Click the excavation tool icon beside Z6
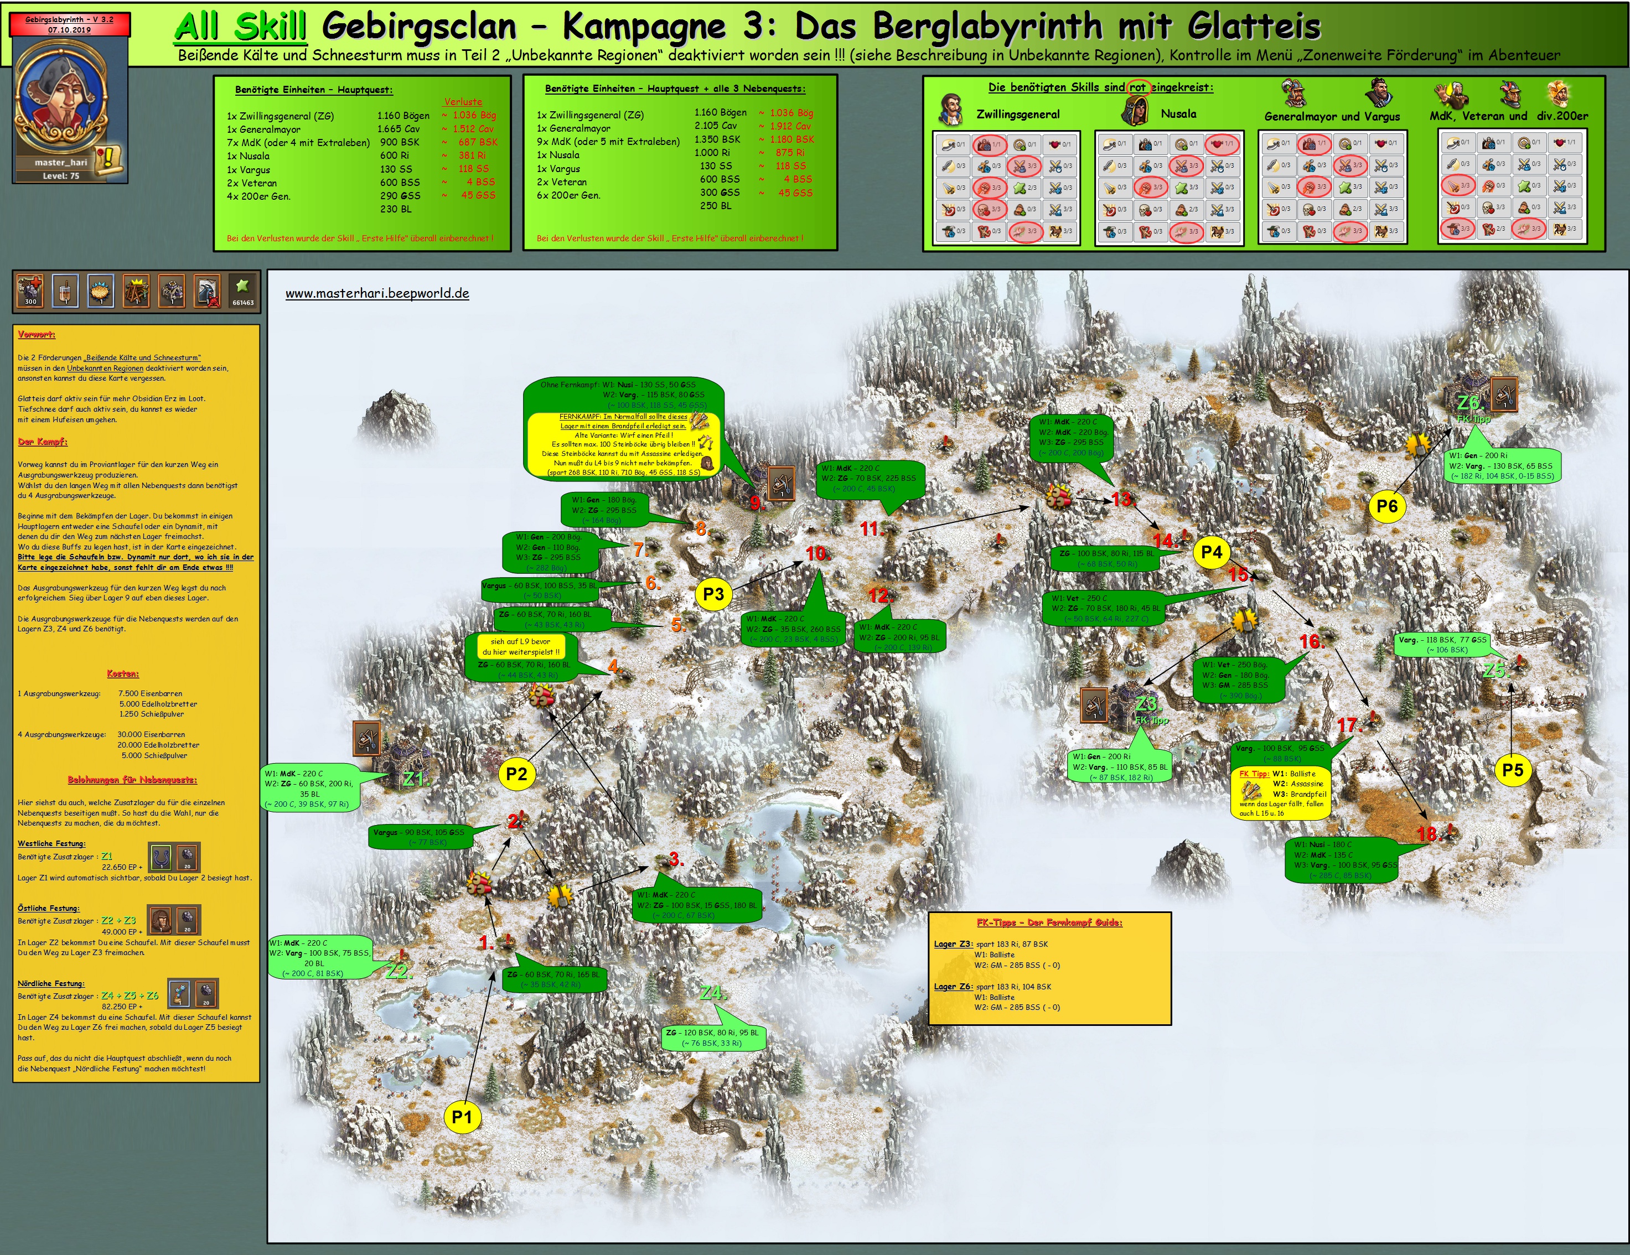 pyautogui.click(x=1504, y=393)
